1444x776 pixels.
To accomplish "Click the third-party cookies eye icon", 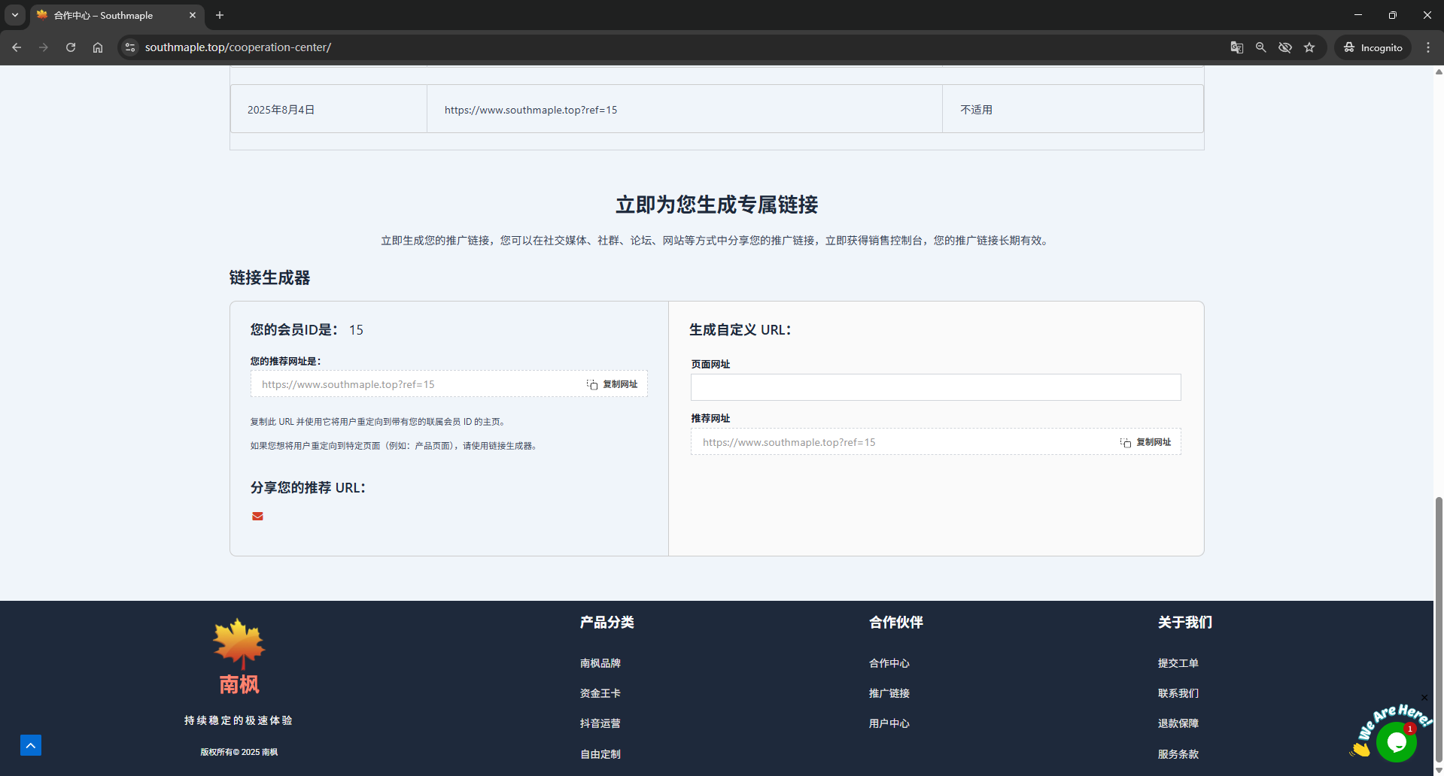I will tap(1284, 47).
